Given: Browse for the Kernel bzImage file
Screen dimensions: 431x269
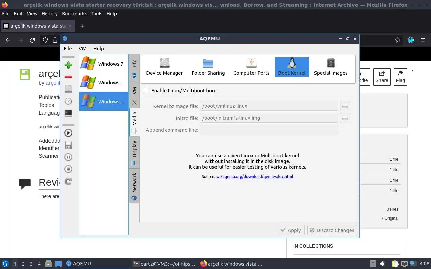Looking at the screenshot, I should pos(345,106).
